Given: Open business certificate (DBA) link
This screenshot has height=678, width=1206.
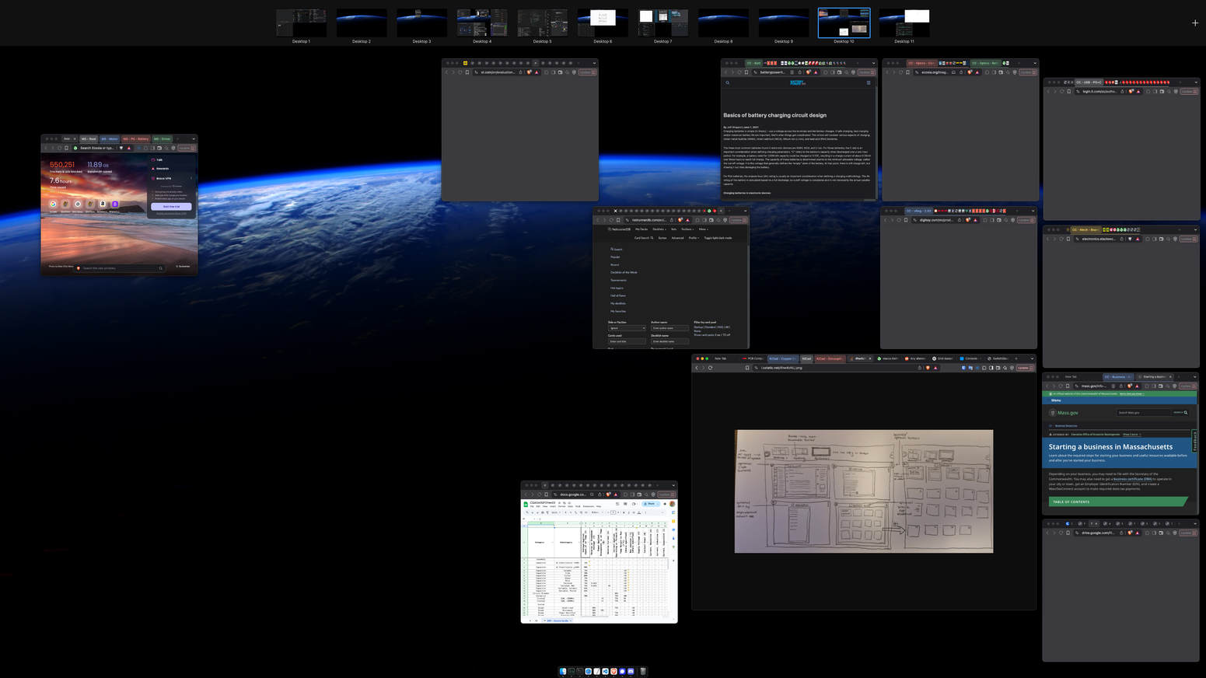Looking at the screenshot, I should (1133, 479).
